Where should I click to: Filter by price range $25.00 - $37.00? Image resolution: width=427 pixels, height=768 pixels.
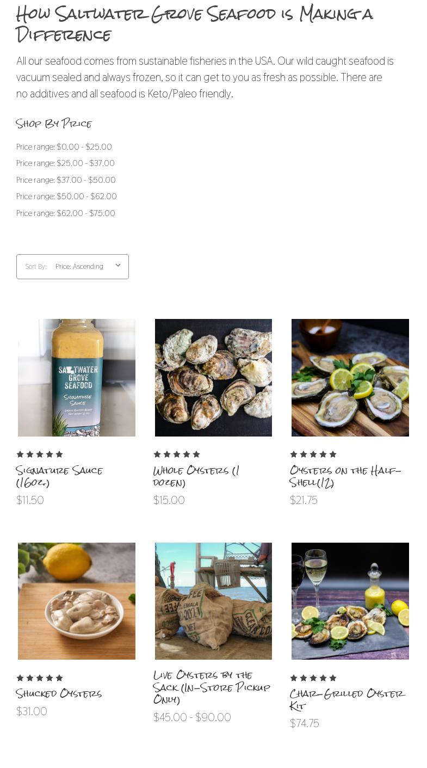click(65, 163)
